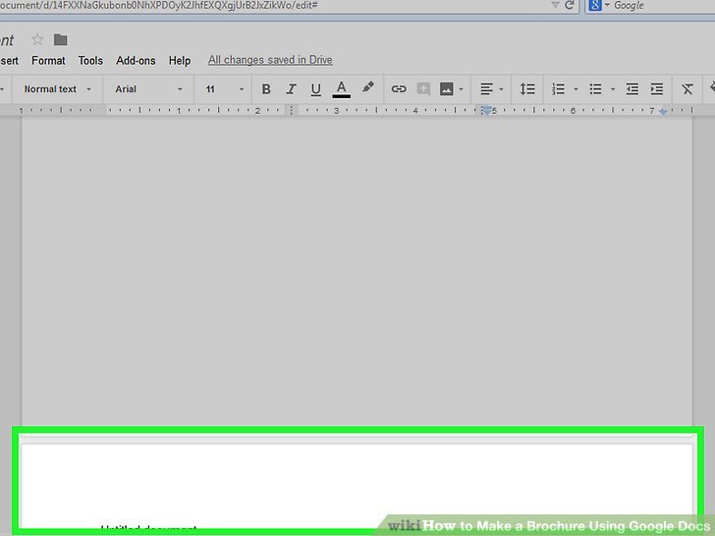Click the left indent marker on ruler
This screenshot has height=536, width=715.
point(486,110)
